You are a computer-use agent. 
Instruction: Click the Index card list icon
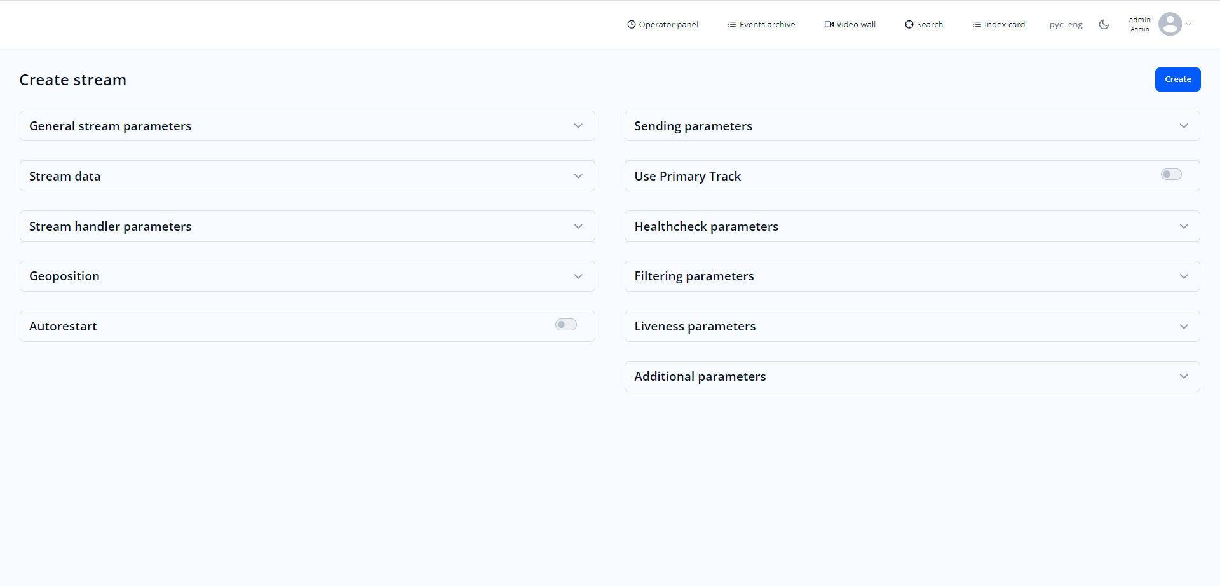(977, 25)
